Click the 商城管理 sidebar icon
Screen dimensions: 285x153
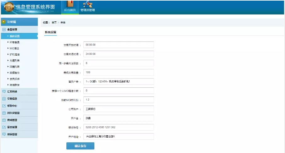coord(4,120)
